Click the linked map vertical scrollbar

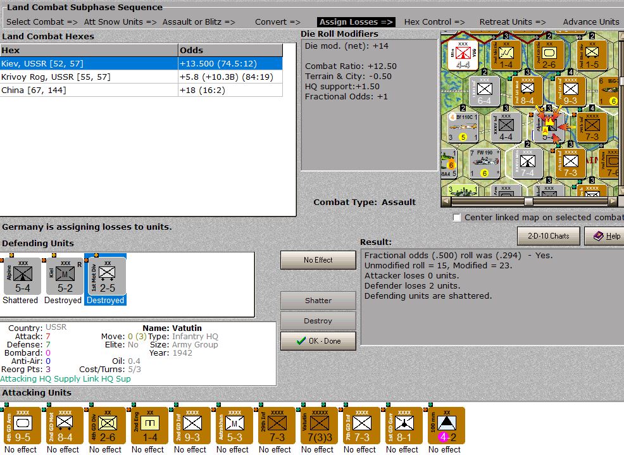coord(621,115)
